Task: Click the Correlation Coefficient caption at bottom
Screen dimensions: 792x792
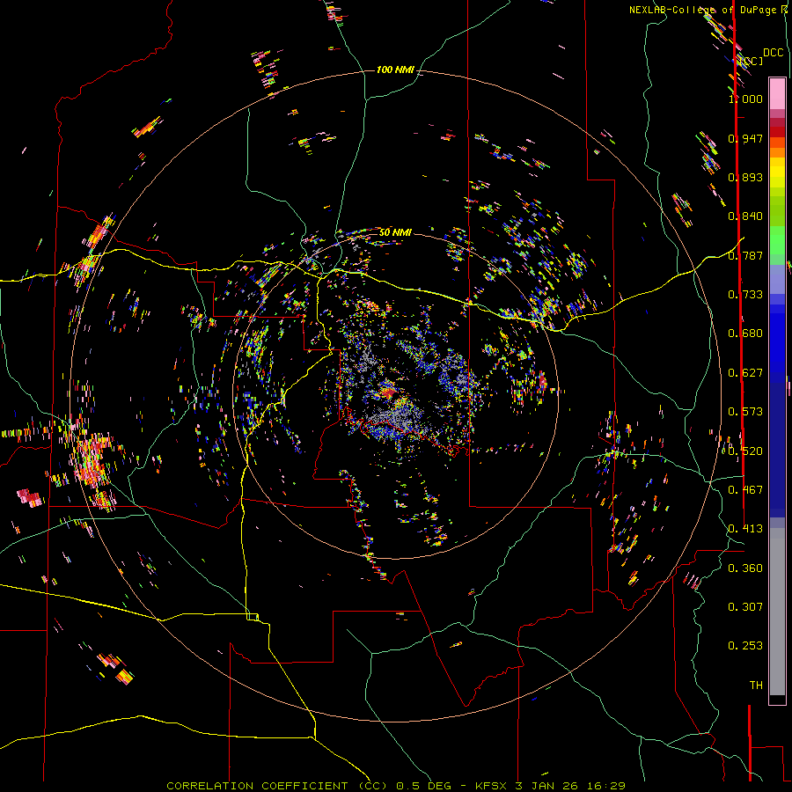Action: [x=396, y=786]
